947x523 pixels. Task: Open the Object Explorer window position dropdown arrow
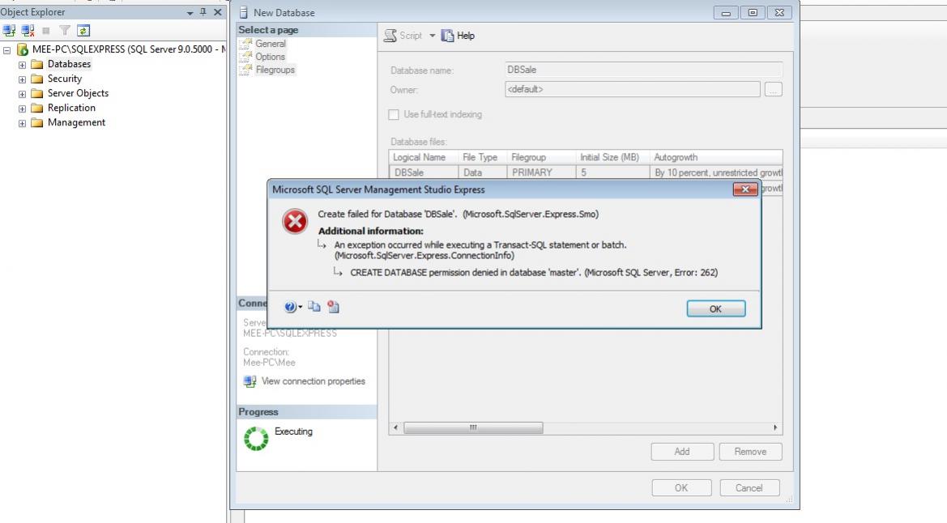[190, 13]
